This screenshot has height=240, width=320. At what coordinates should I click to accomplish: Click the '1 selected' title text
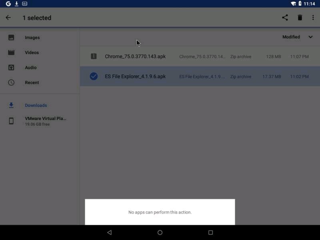37,18
